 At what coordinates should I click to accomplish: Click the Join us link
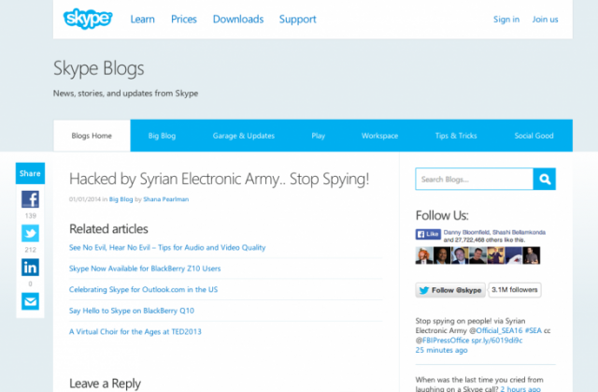pyautogui.click(x=545, y=19)
